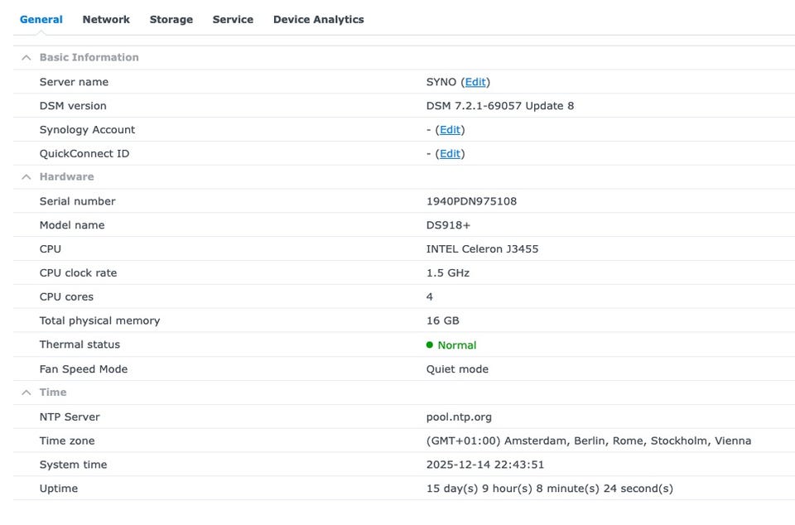Select the serial number value 1940PDN975108
The width and height of the screenshot is (795, 525).
point(471,201)
